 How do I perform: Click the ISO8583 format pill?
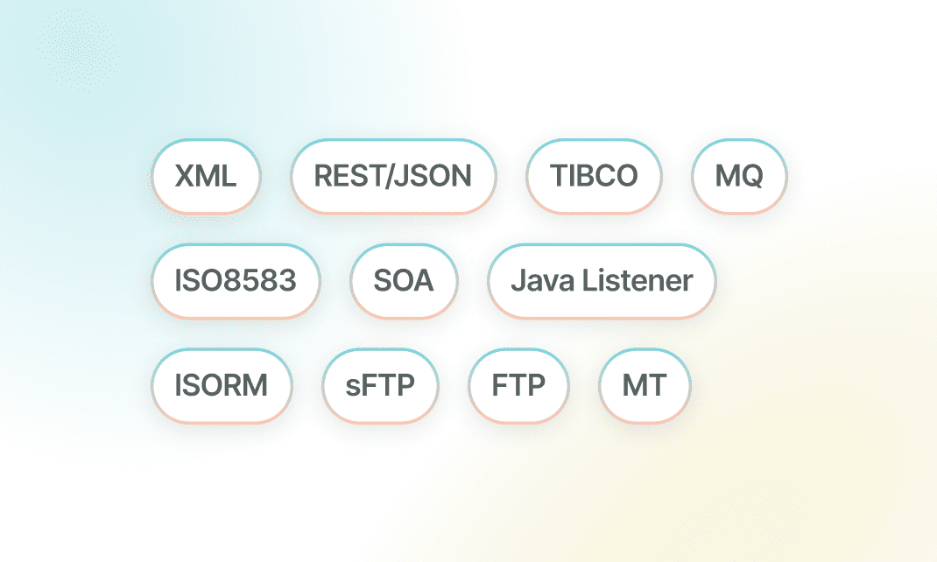coord(236,281)
